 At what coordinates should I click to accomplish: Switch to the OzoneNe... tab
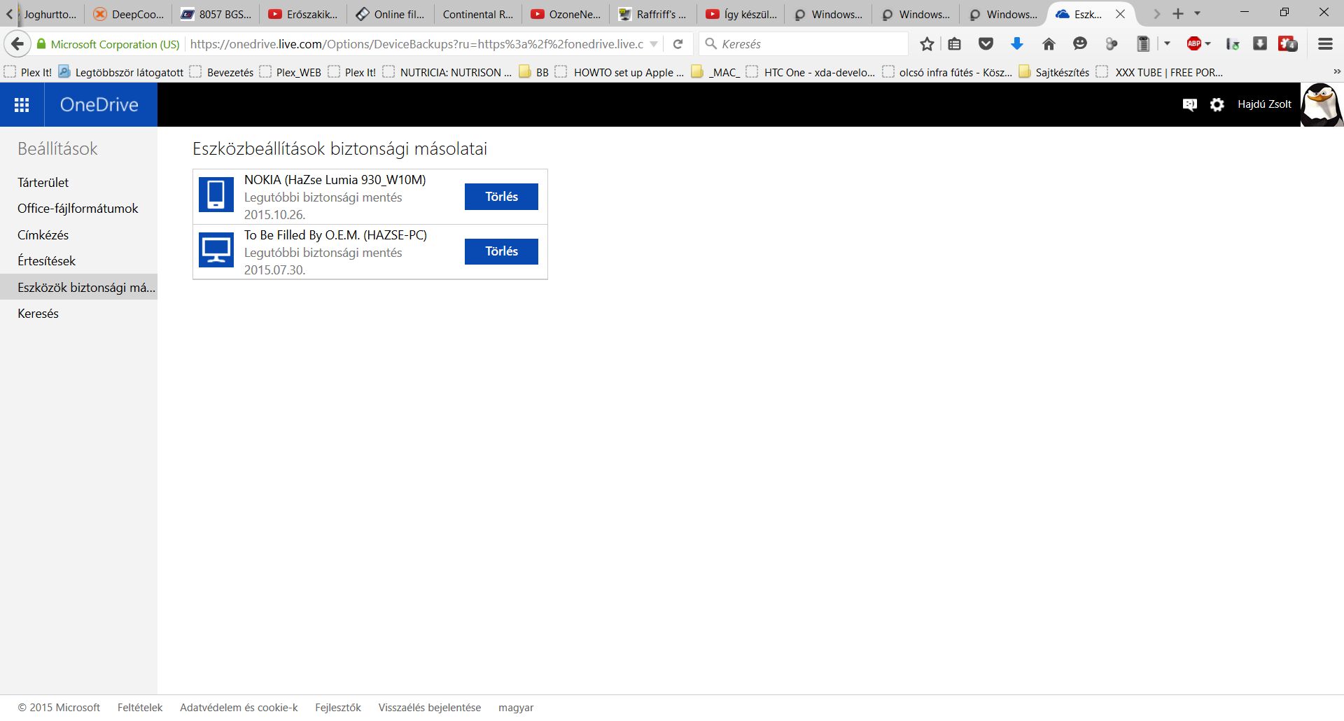click(566, 14)
